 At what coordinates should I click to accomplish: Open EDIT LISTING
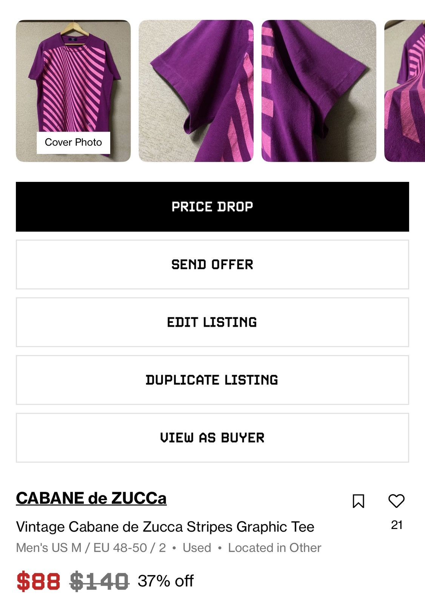coord(212,322)
